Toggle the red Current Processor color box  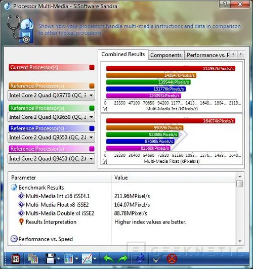pyautogui.click(x=92, y=67)
